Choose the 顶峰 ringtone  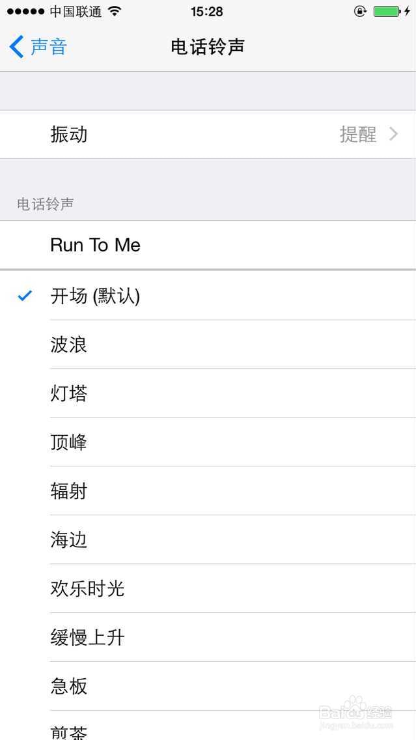[x=208, y=442]
